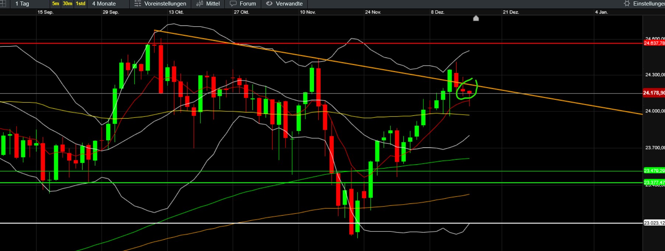Image resolution: width=665 pixels, height=251 pixels.
Task: Select the 5m timeframe toggle
Action: [x=56, y=4]
